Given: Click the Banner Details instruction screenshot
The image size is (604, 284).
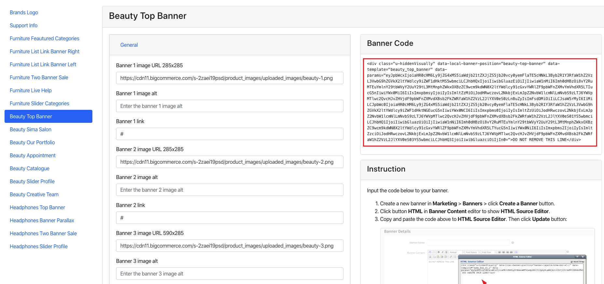Looking at the screenshot, I should click(x=487, y=256).
